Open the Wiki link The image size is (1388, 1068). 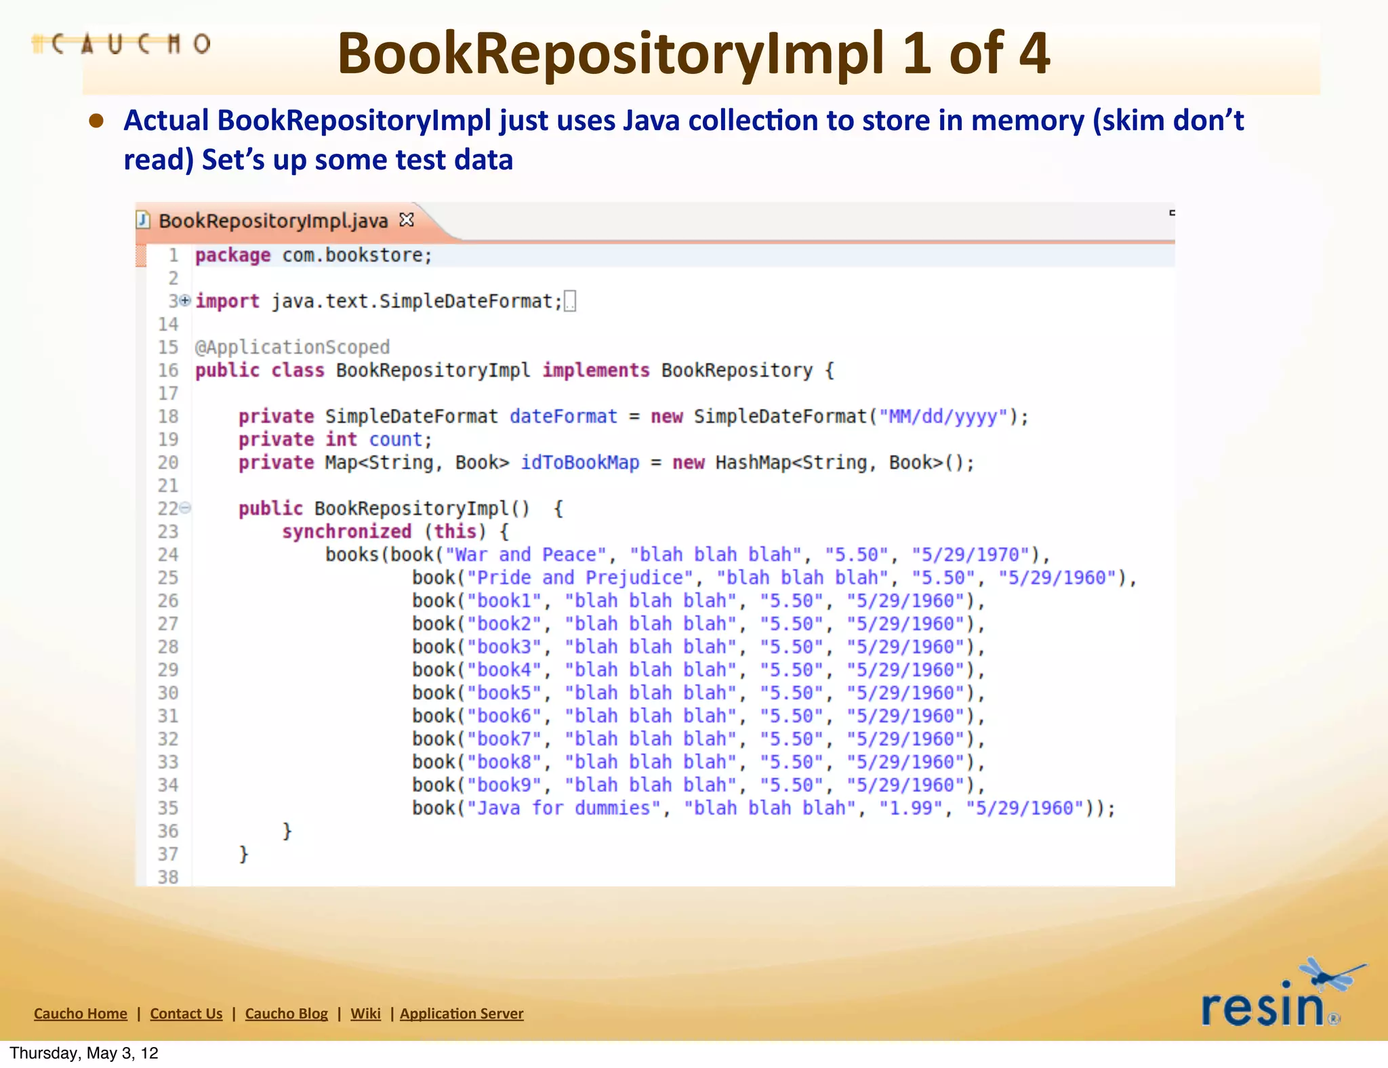[x=365, y=1014]
